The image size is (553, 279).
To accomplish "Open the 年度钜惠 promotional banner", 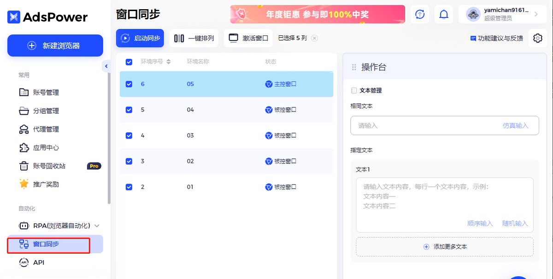I will click(x=318, y=14).
